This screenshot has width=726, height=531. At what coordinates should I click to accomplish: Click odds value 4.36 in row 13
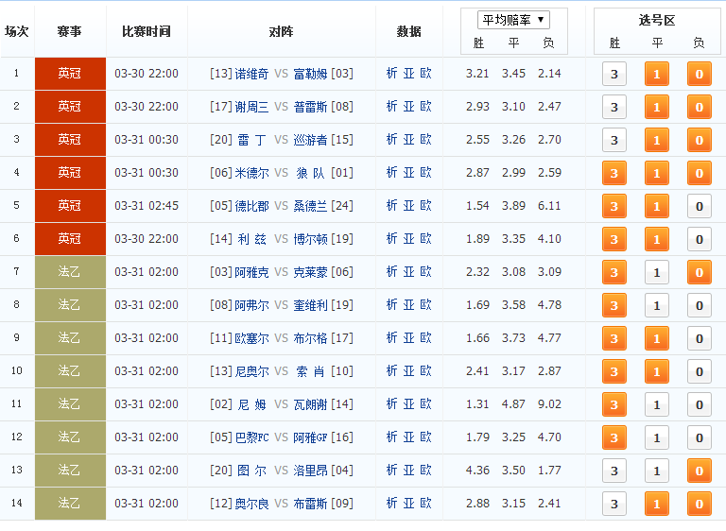pyautogui.click(x=477, y=471)
